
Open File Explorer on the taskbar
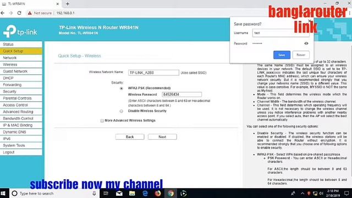(132, 193)
